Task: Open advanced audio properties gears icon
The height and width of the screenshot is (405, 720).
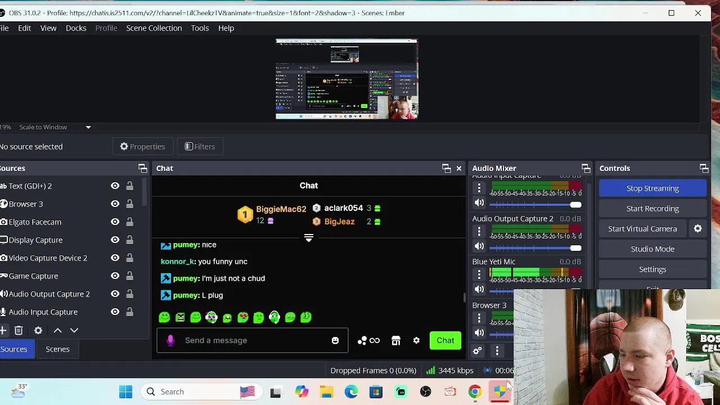Action: (477, 351)
